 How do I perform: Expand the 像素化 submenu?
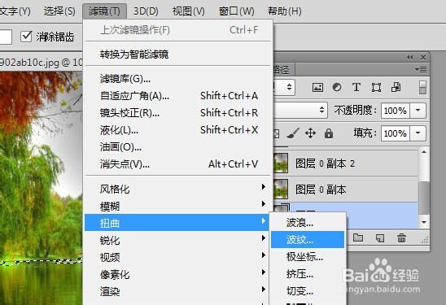coord(177,274)
